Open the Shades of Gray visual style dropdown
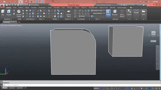Screen dimensions: 161x90 pos(98,10)
